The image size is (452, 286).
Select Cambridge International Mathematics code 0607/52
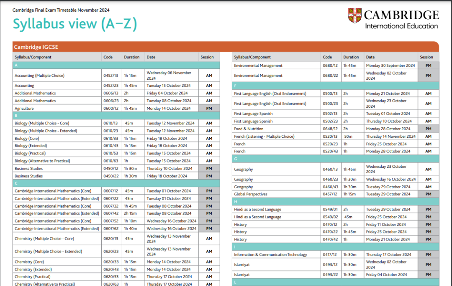(110, 221)
